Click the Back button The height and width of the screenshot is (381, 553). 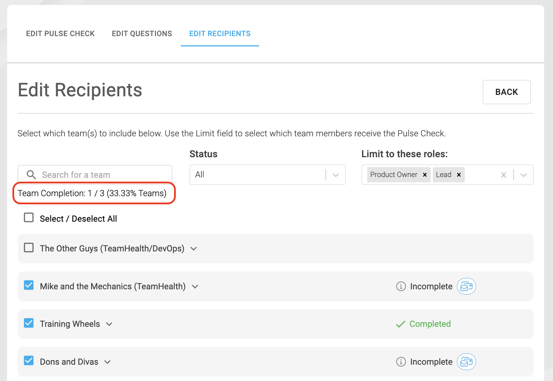507,92
